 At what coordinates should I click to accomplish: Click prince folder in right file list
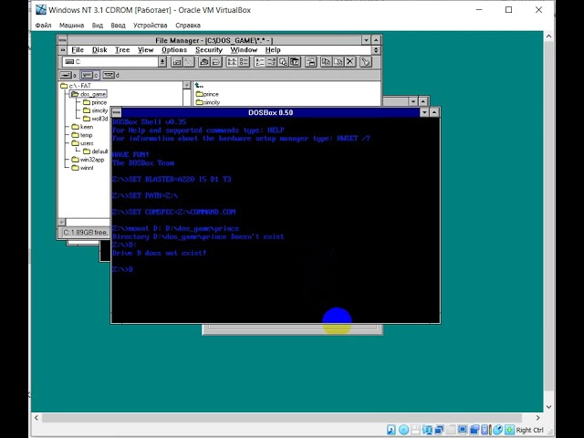pos(207,94)
